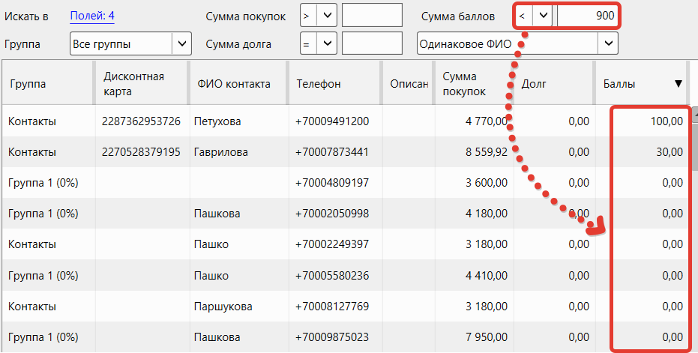This screenshot has height=353, width=698.
Task: Select phone +70008127769 cell
Action: 336,307
